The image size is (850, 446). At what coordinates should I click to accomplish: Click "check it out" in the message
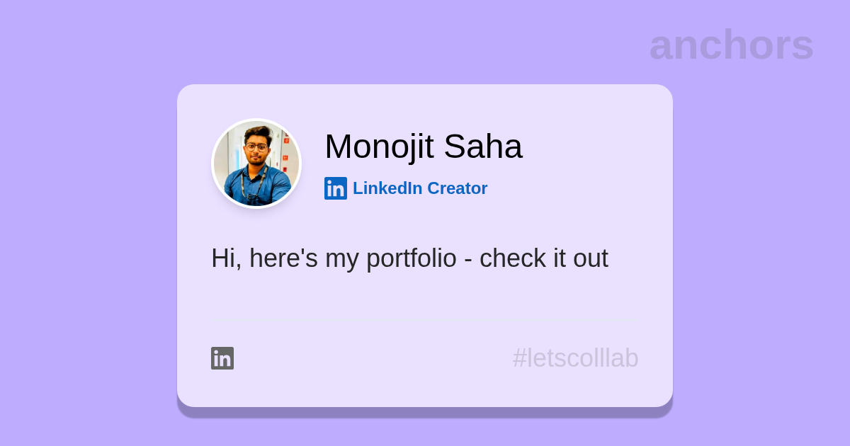pos(543,258)
